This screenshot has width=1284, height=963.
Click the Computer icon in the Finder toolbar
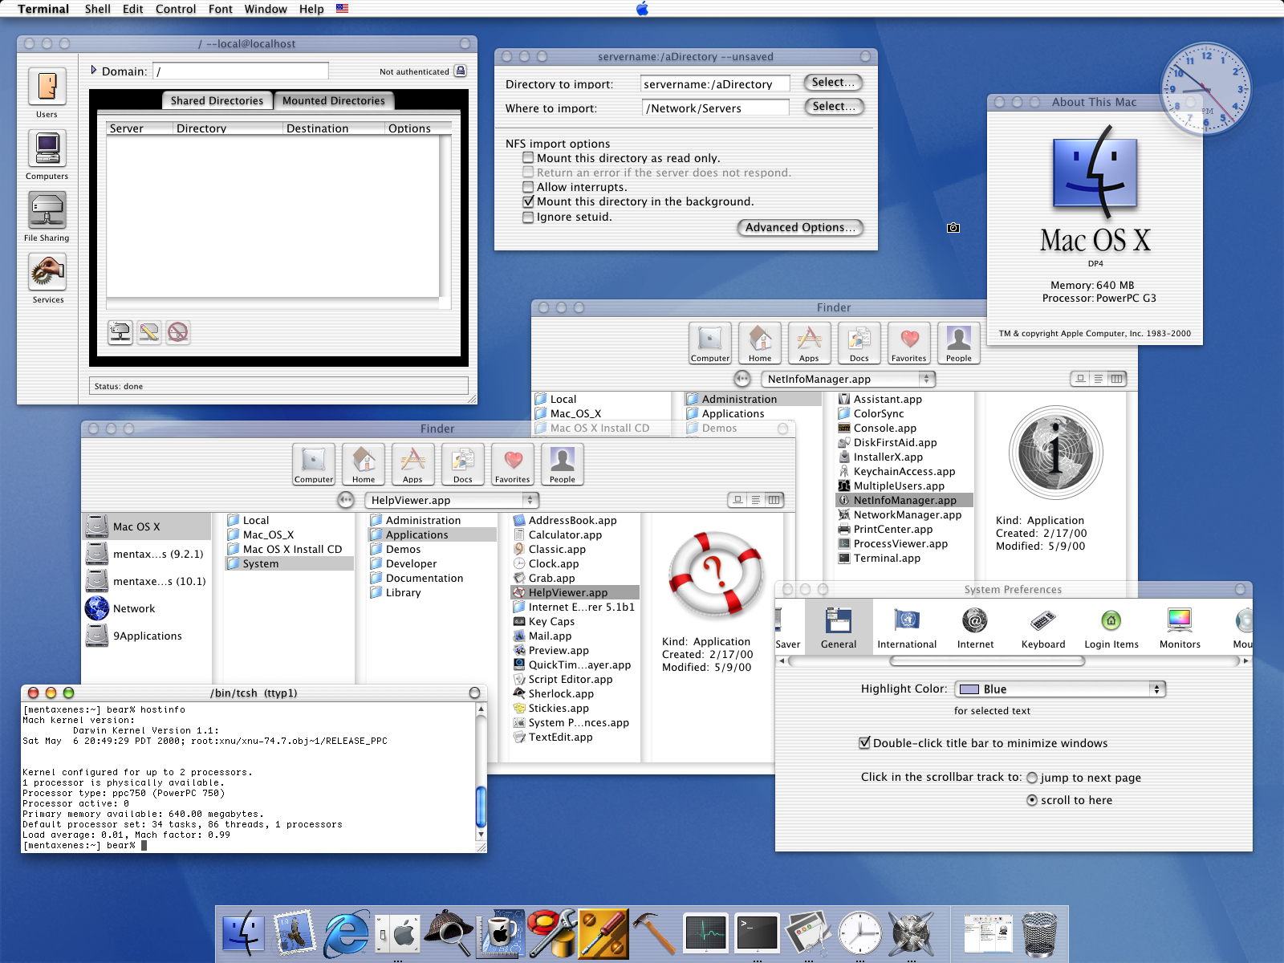pos(313,464)
